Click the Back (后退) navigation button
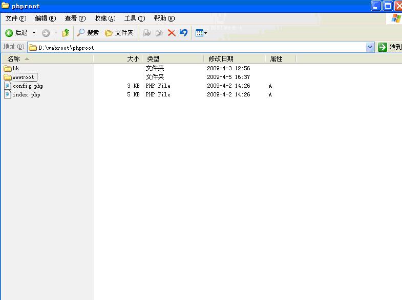This screenshot has height=300, width=402. tap(16, 33)
